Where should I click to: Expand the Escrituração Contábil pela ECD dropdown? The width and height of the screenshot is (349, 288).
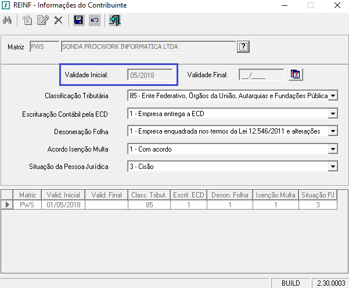(x=333, y=113)
